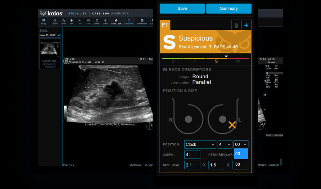
Task: Take a Screenshot with camera icon
Action: click(x=142, y=22)
